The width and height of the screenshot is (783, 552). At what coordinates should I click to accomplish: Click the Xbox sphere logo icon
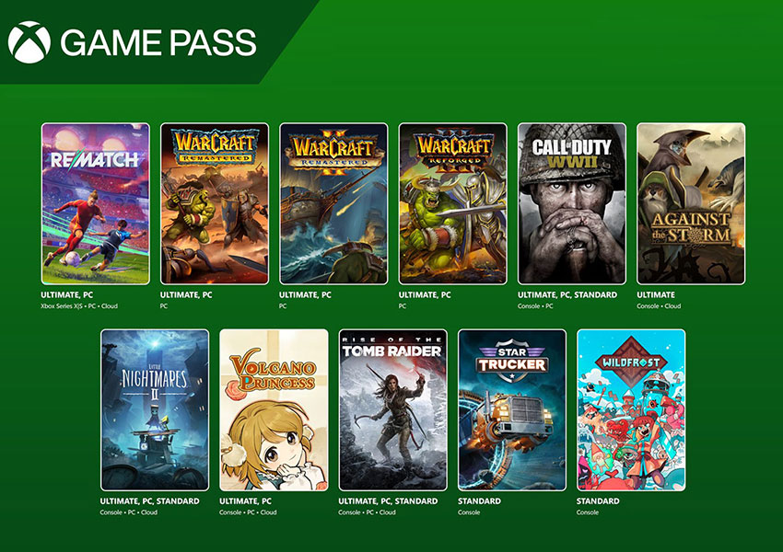click(x=29, y=42)
